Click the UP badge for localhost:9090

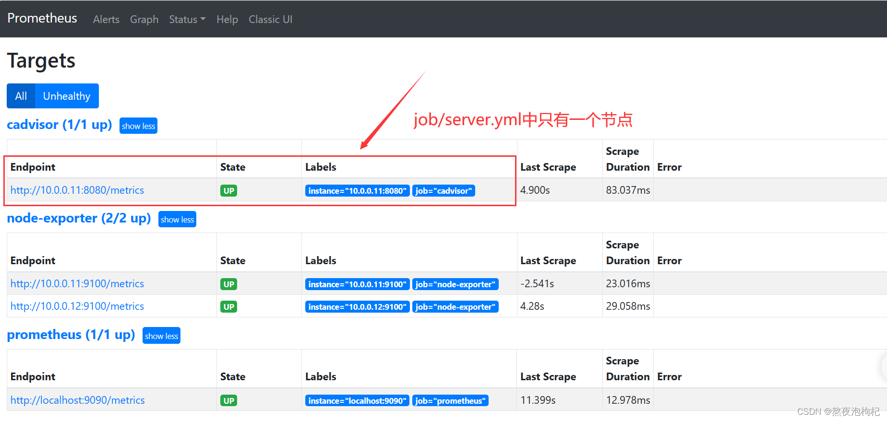(x=229, y=400)
